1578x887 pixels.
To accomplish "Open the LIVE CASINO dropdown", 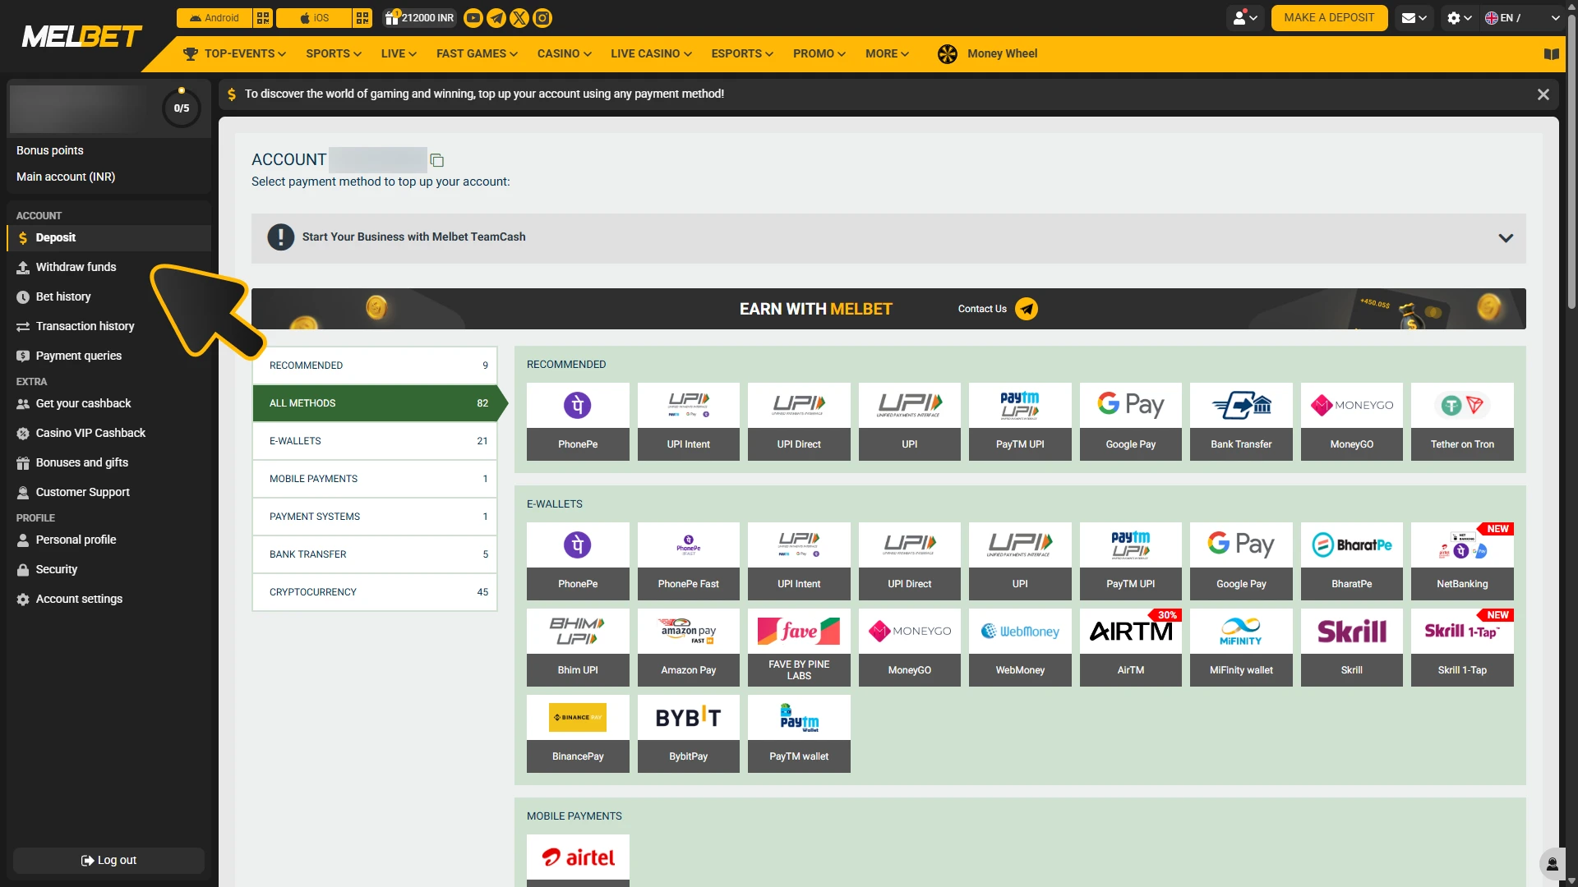I will tap(651, 54).
